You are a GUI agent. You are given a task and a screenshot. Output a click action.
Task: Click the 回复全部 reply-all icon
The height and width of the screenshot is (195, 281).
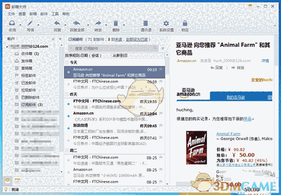[x=77, y=23]
